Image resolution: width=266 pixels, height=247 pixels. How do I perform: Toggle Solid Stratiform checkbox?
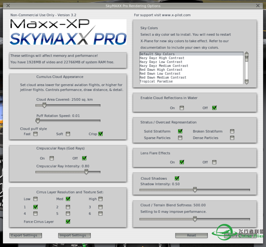tap(180, 131)
